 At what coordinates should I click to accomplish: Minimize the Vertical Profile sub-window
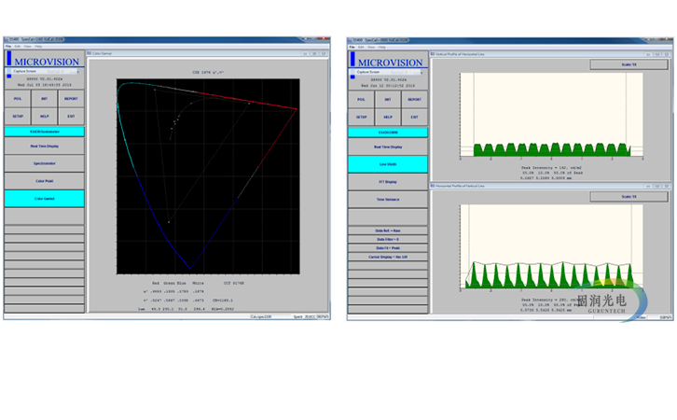pyautogui.click(x=648, y=54)
